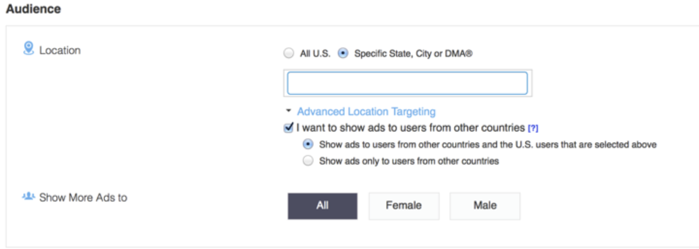Click the Location label text
This screenshot has height=249, width=699.
pos(60,50)
